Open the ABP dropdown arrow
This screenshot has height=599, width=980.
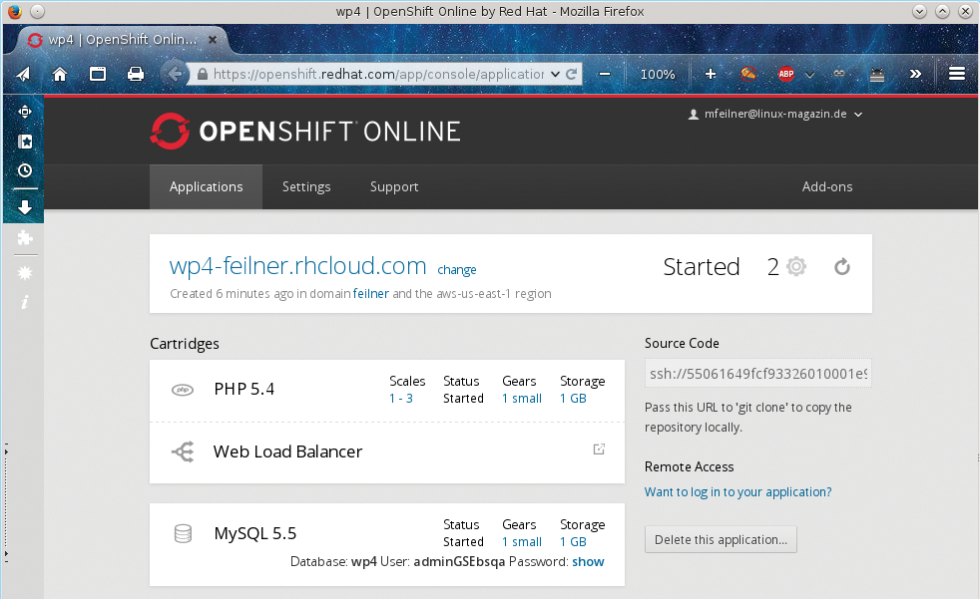tap(810, 75)
